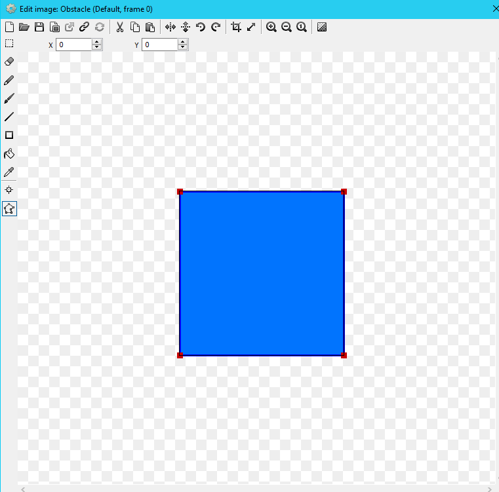Rotate image counter-clockwise

(x=201, y=27)
